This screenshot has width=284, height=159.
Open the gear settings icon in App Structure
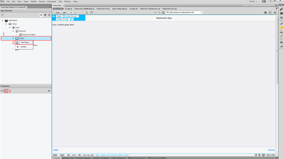45,15
